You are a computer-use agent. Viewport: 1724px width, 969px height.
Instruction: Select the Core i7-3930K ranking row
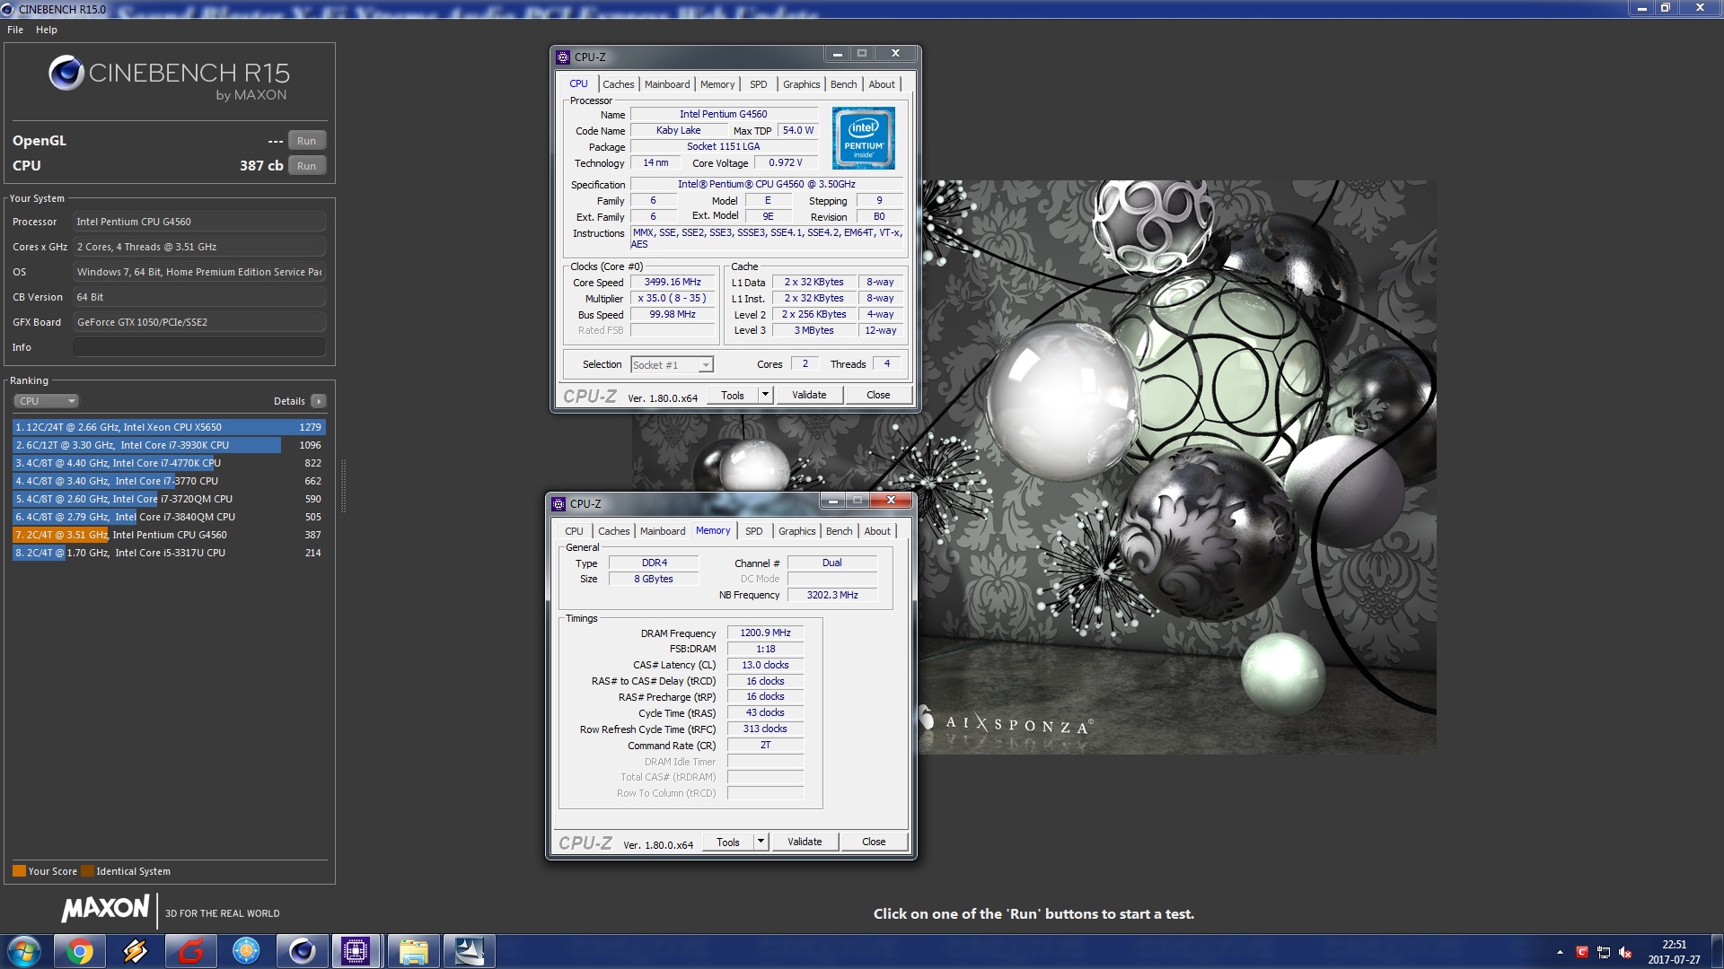tap(169, 445)
